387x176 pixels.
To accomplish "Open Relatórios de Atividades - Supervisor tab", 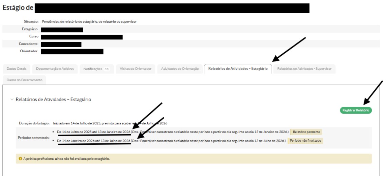I will (304, 69).
